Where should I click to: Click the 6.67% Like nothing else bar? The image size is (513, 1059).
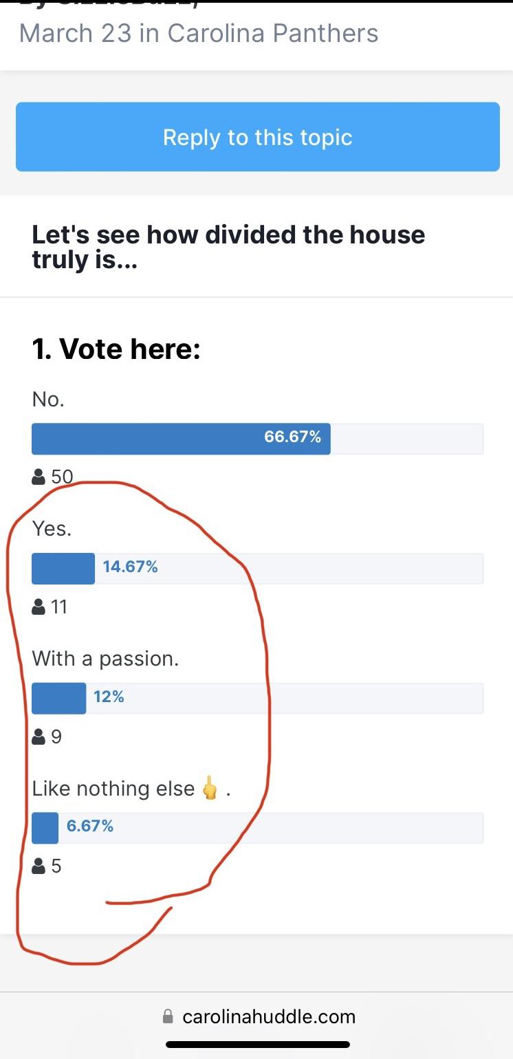[x=257, y=828]
